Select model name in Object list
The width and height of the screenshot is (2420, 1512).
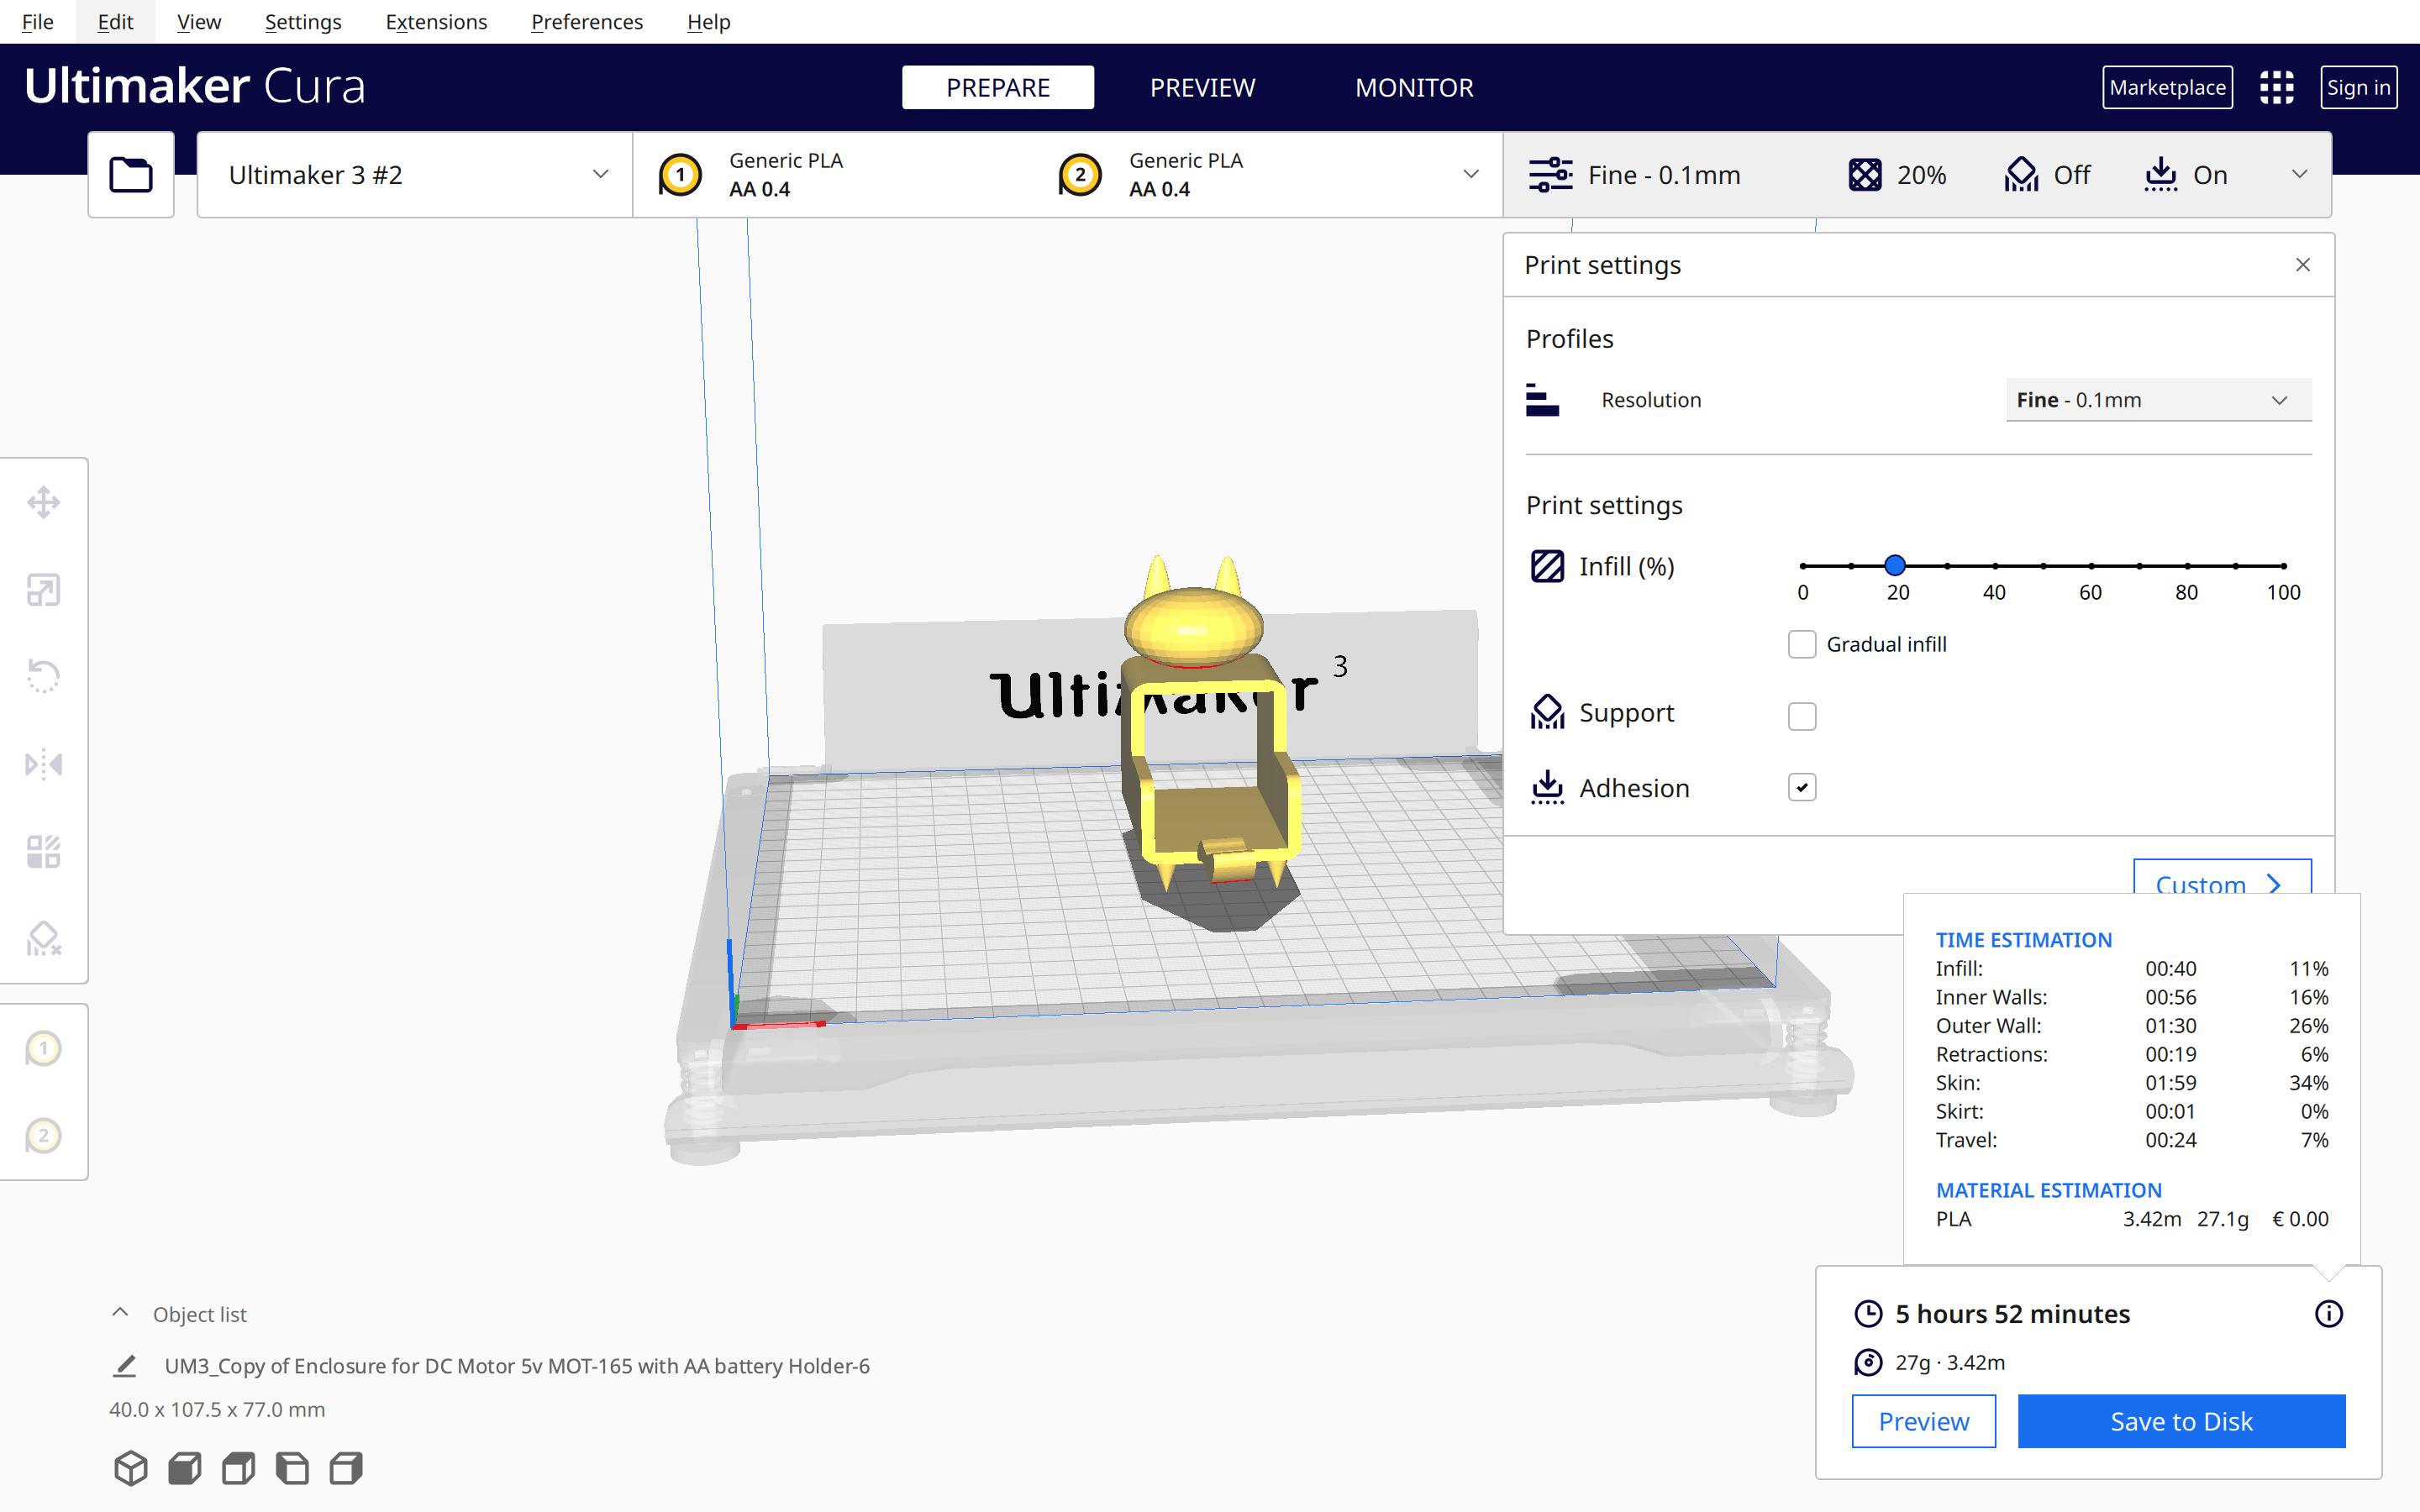(517, 1366)
